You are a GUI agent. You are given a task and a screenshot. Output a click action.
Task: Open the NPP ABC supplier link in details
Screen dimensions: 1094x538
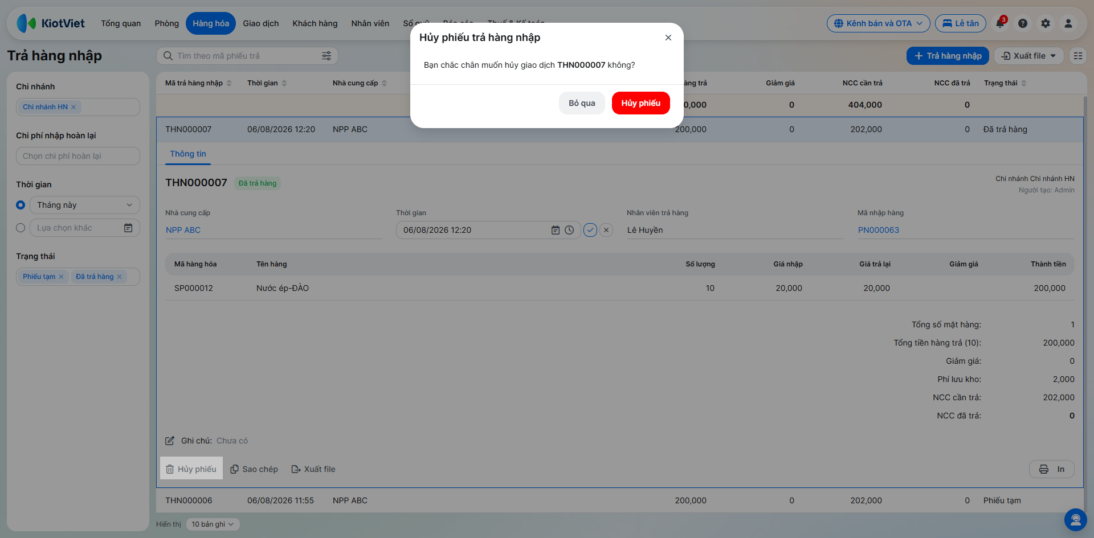click(x=183, y=230)
